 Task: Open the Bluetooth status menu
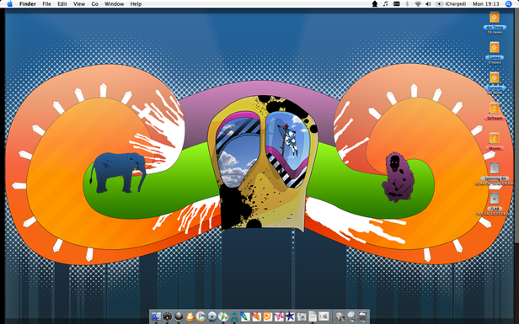pyautogui.click(x=408, y=4)
